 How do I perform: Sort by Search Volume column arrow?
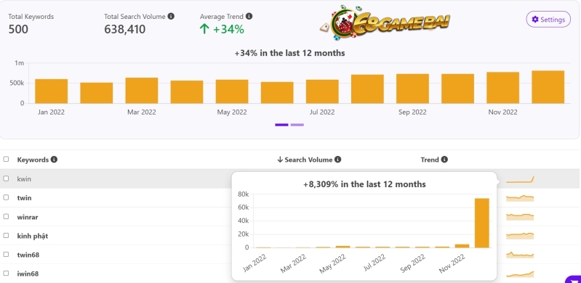280,160
